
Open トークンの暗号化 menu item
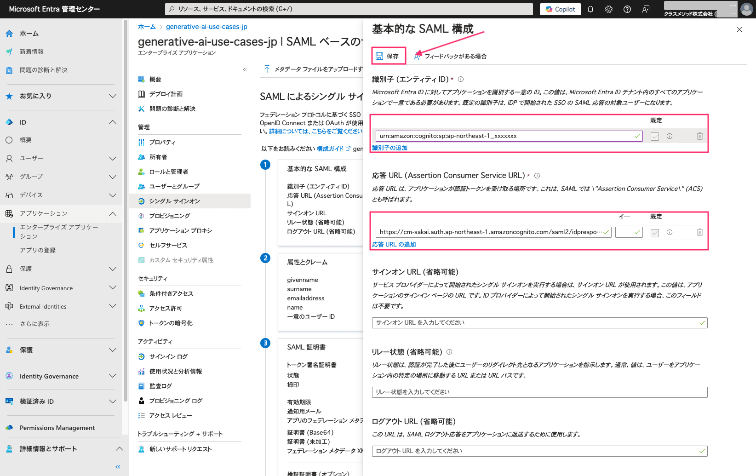pos(171,323)
